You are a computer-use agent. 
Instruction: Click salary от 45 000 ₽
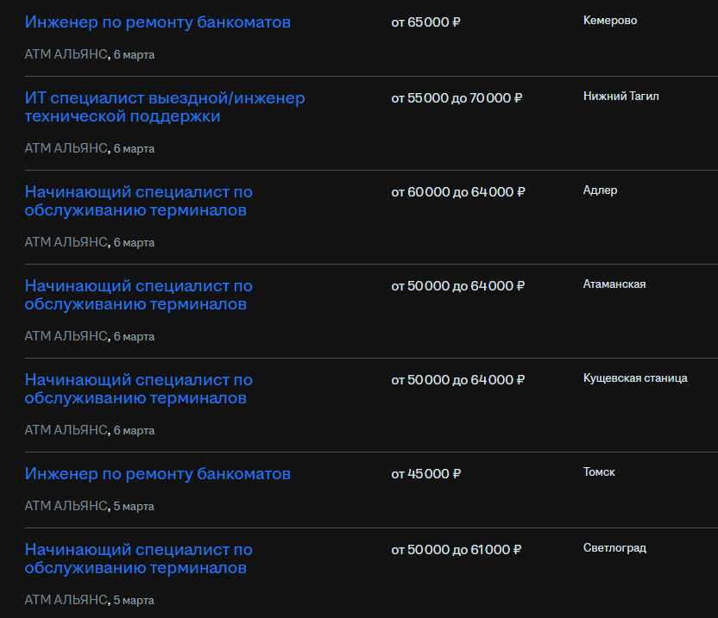tap(425, 474)
